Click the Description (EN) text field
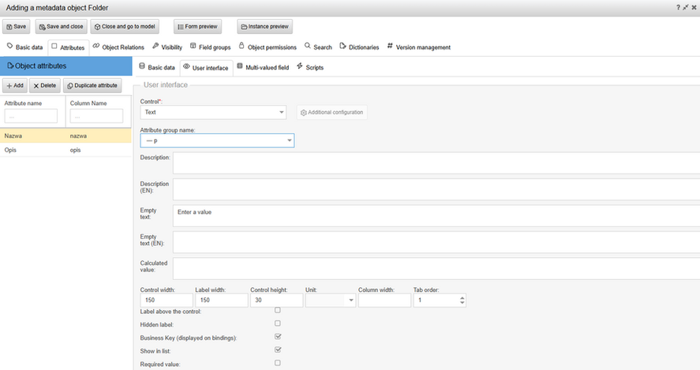Screen dimensions: 700x370 [436, 189]
